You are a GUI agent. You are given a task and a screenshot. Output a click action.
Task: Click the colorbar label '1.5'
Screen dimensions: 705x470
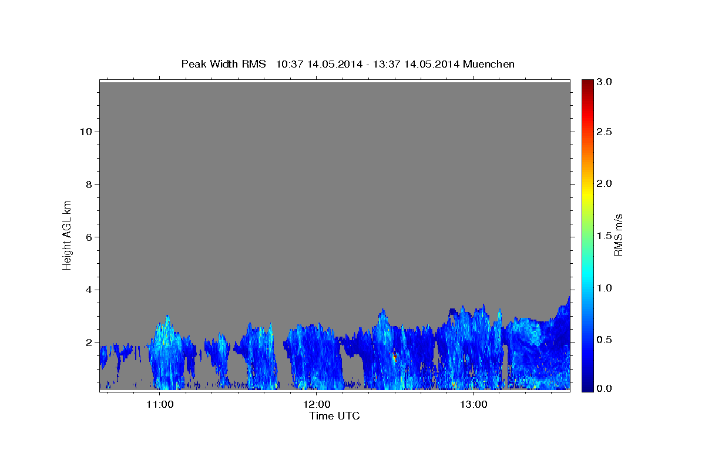[605, 236]
